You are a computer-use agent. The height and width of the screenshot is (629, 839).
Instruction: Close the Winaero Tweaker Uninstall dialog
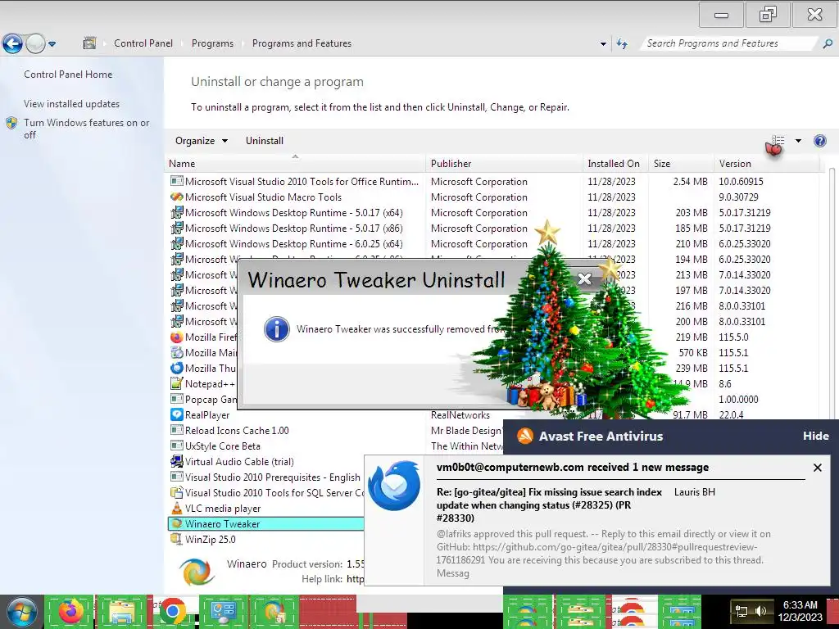tap(585, 278)
